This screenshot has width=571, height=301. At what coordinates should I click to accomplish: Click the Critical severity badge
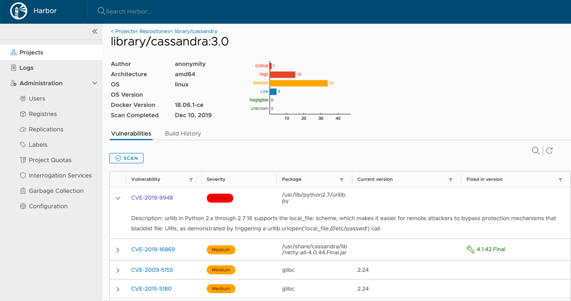[220, 198]
